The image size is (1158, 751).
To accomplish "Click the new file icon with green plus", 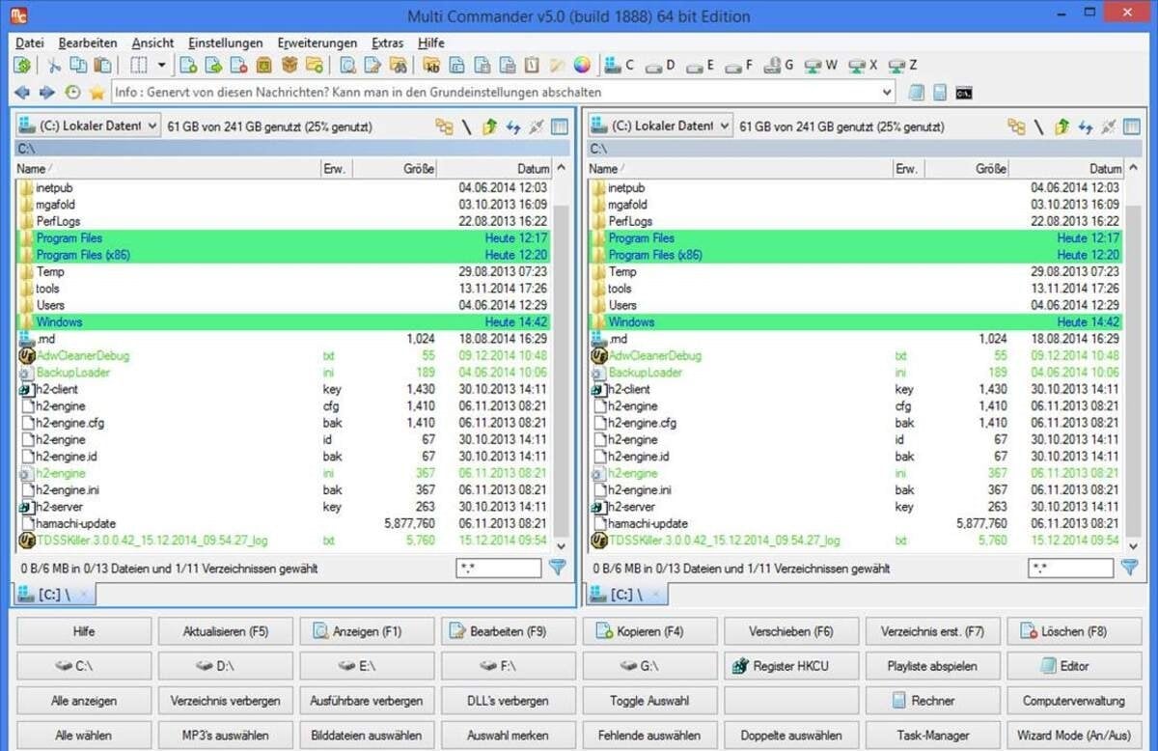I will click(x=188, y=66).
